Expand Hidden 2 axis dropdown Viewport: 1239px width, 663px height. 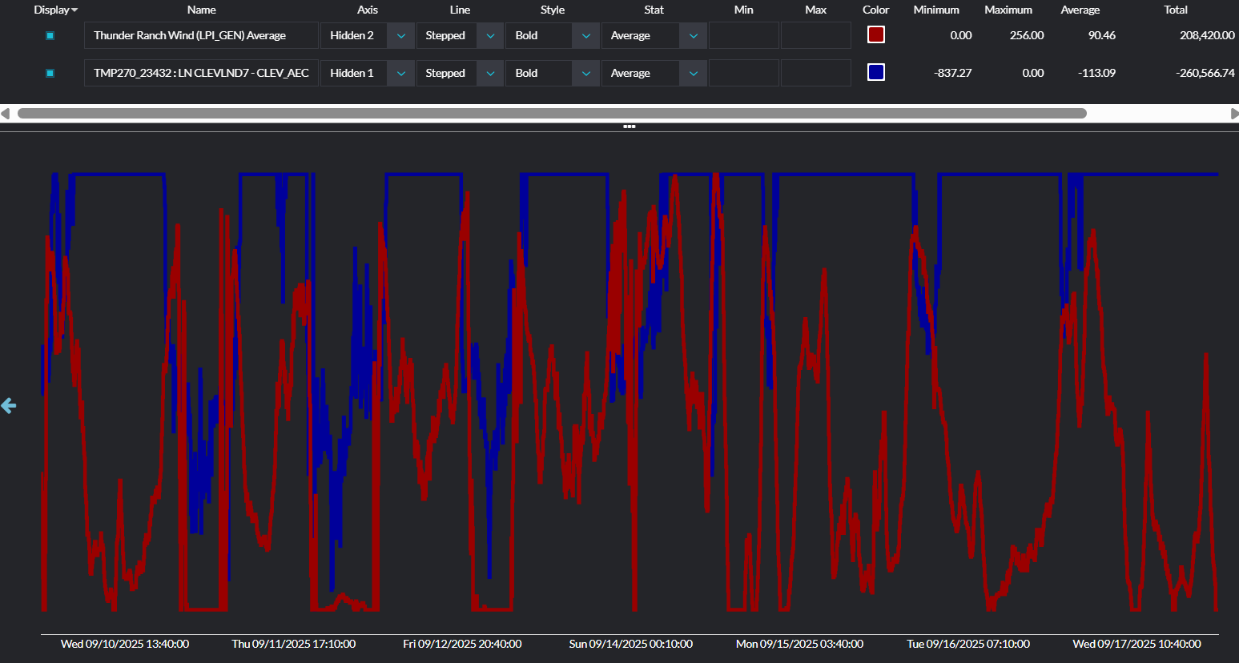click(x=400, y=36)
